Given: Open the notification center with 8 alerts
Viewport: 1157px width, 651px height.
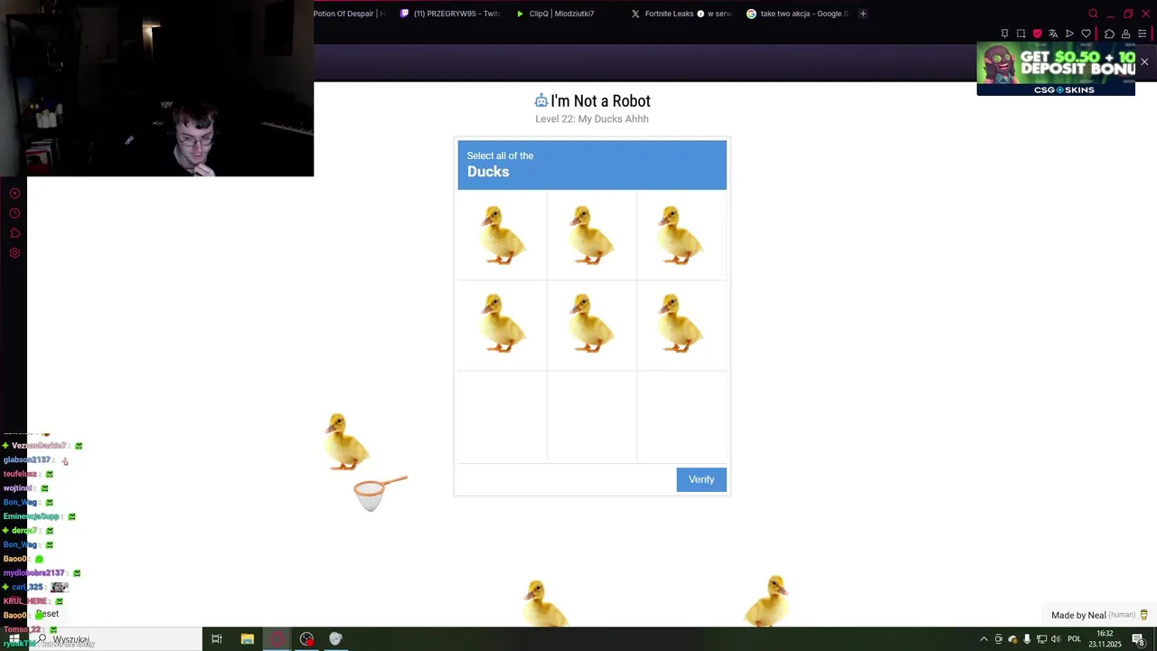Looking at the screenshot, I should click(x=1139, y=639).
